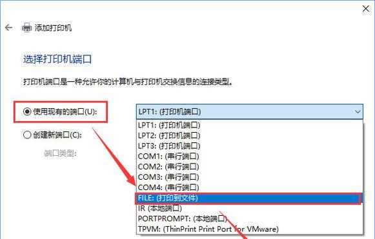Select the 创建新端口 radio button
Viewport: 375px width, 239px height.
tap(27, 135)
